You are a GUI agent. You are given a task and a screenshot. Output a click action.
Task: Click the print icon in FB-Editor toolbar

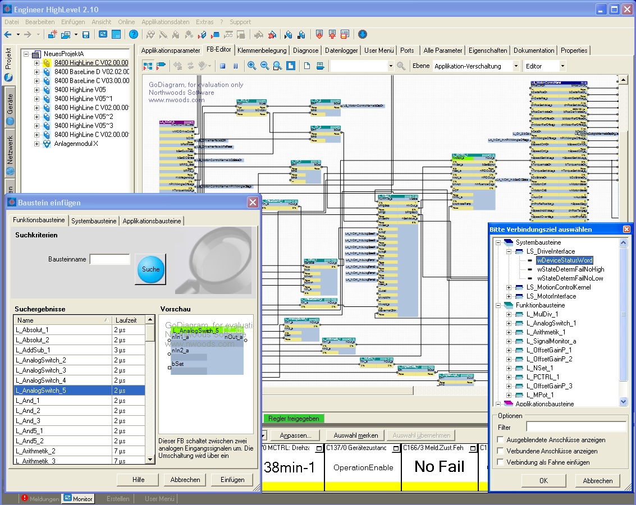coord(320,66)
